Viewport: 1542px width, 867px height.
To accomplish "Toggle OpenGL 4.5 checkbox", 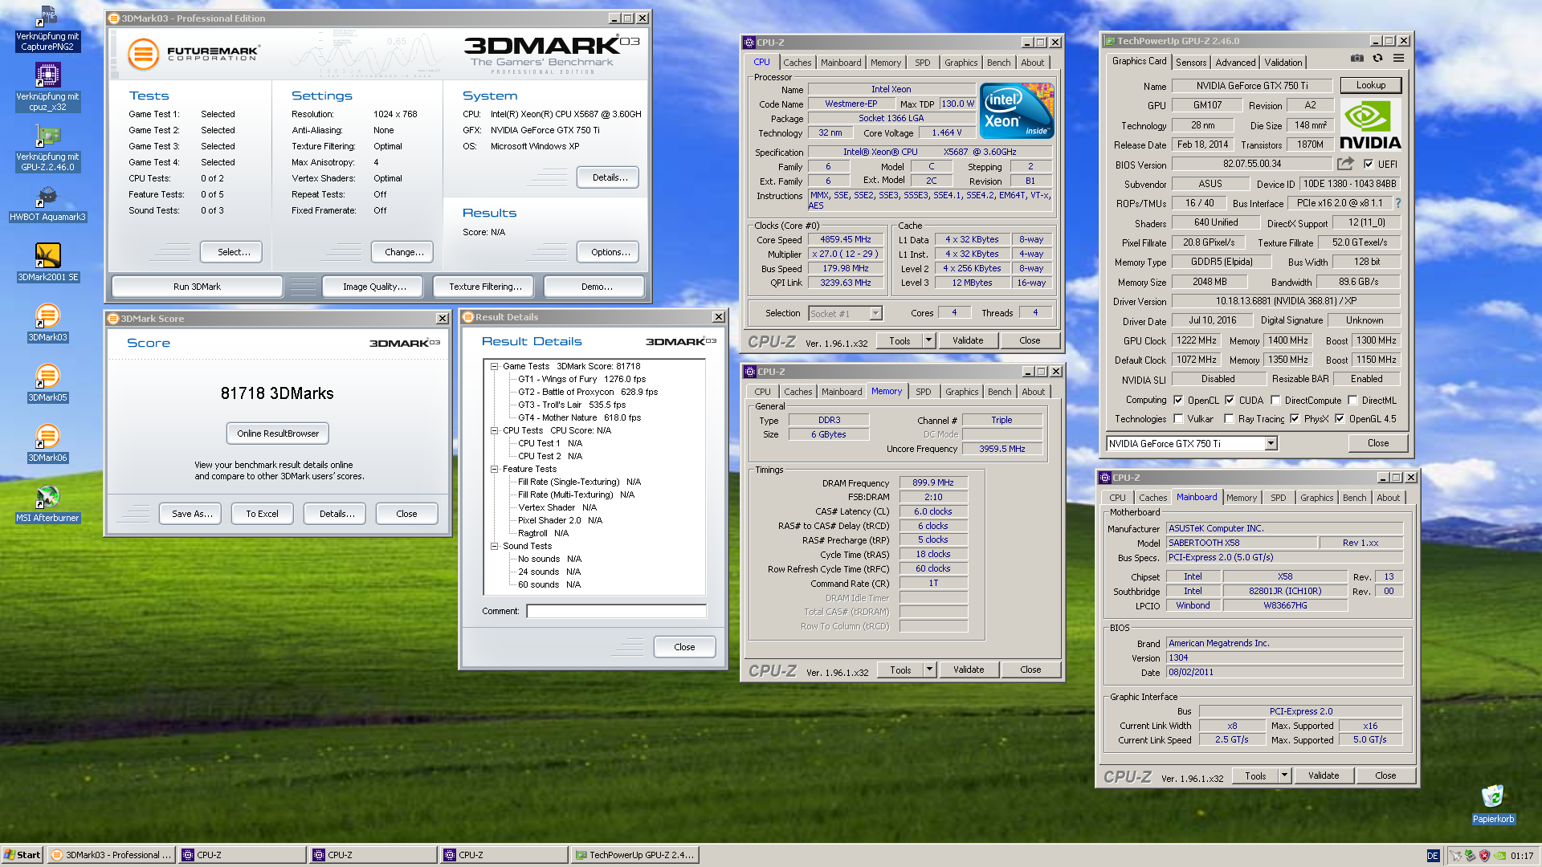I will 1340,418.
